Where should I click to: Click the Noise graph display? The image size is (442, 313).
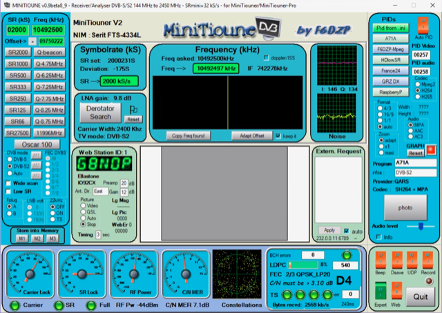pos(337,113)
